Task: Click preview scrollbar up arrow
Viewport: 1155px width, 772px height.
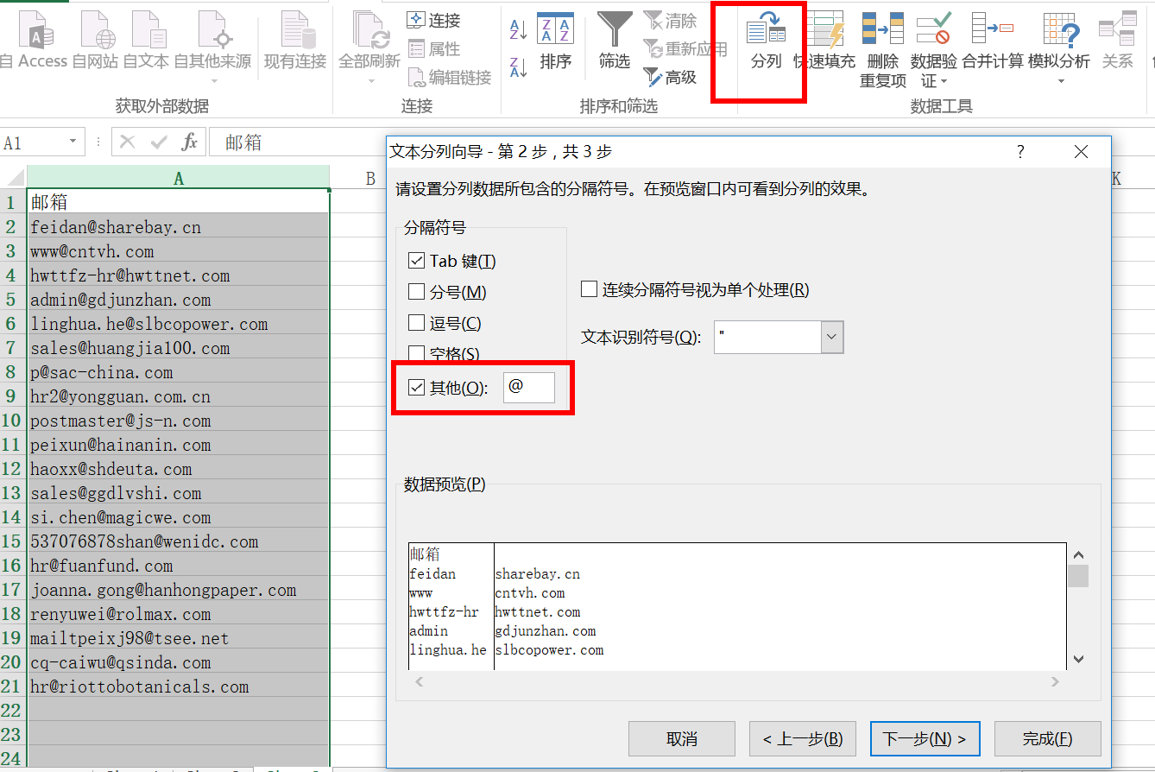Action: pyautogui.click(x=1078, y=555)
